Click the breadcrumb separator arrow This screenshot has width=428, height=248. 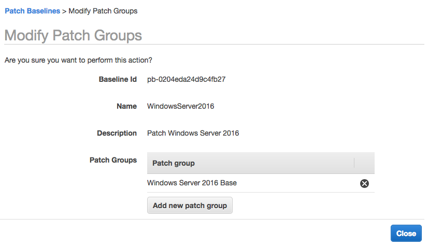point(65,11)
